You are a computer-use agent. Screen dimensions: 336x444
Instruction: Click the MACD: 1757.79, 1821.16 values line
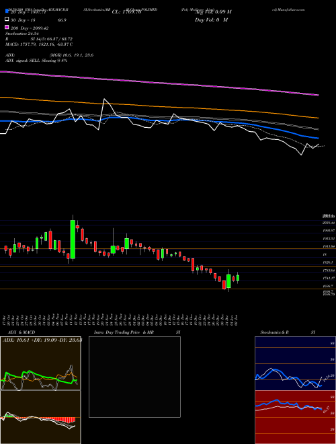pyautogui.click(x=39, y=44)
